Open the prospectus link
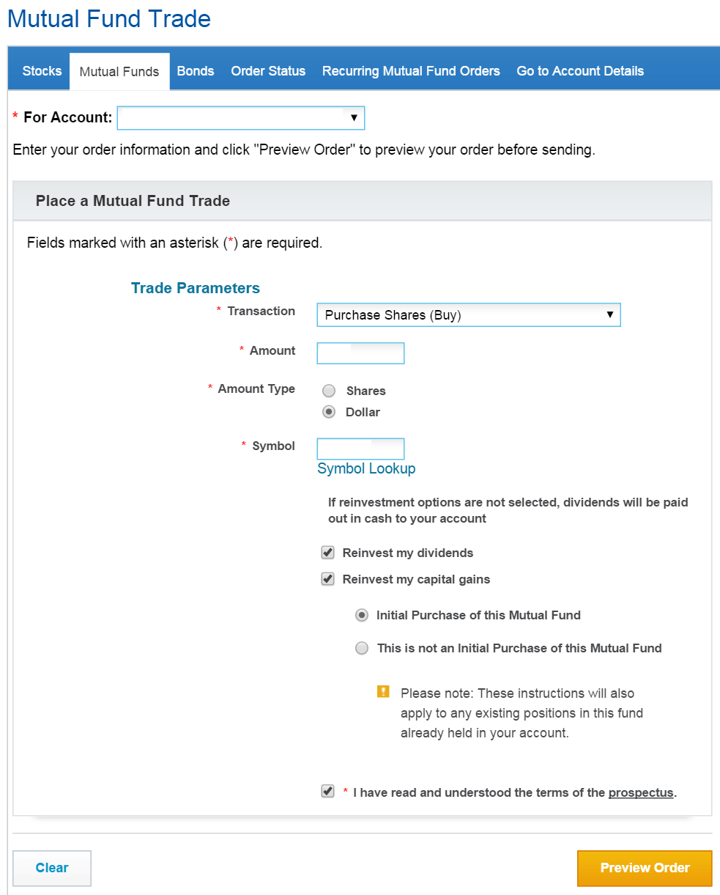720x895 pixels. point(641,792)
